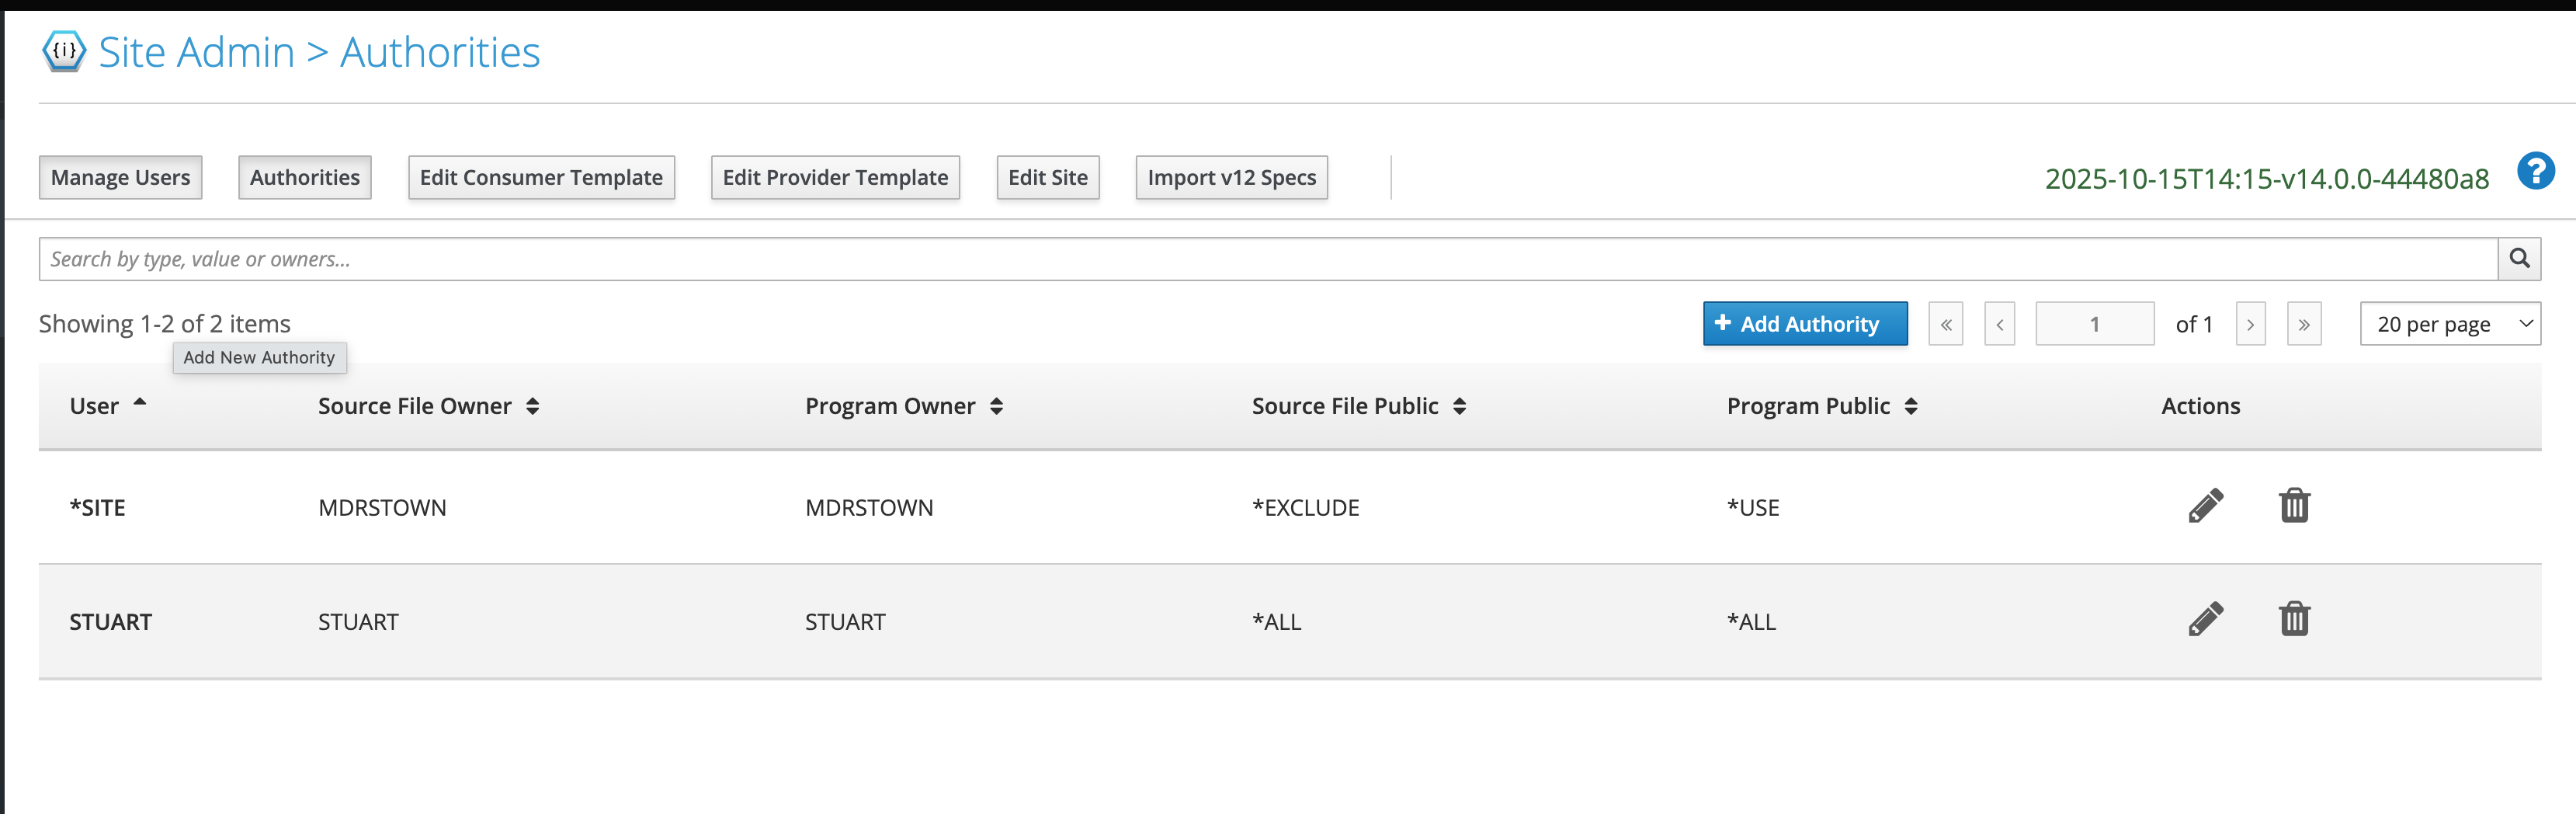This screenshot has width=2576, height=814.
Task: Click the hexagon site logo icon
Action: click(64, 51)
